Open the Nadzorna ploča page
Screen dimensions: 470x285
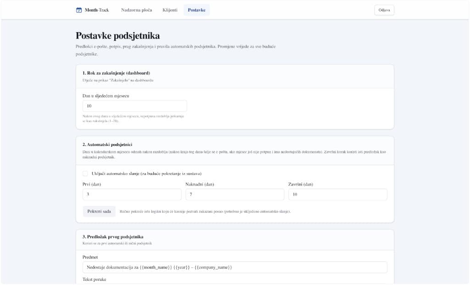(x=137, y=10)
